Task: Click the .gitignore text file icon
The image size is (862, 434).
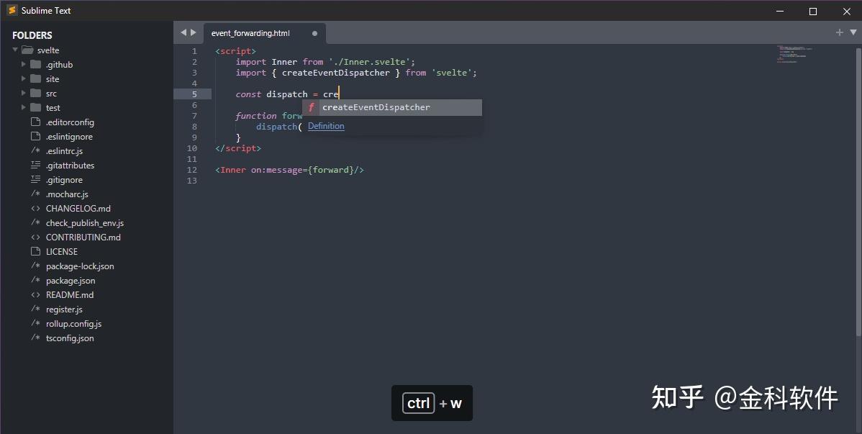Action: tap(36, 178)
